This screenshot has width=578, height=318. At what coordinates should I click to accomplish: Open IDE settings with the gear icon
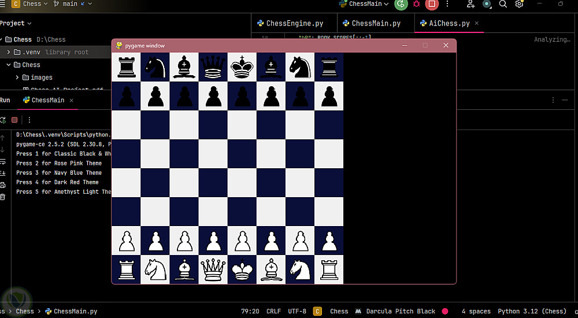(x=519, y=4)
